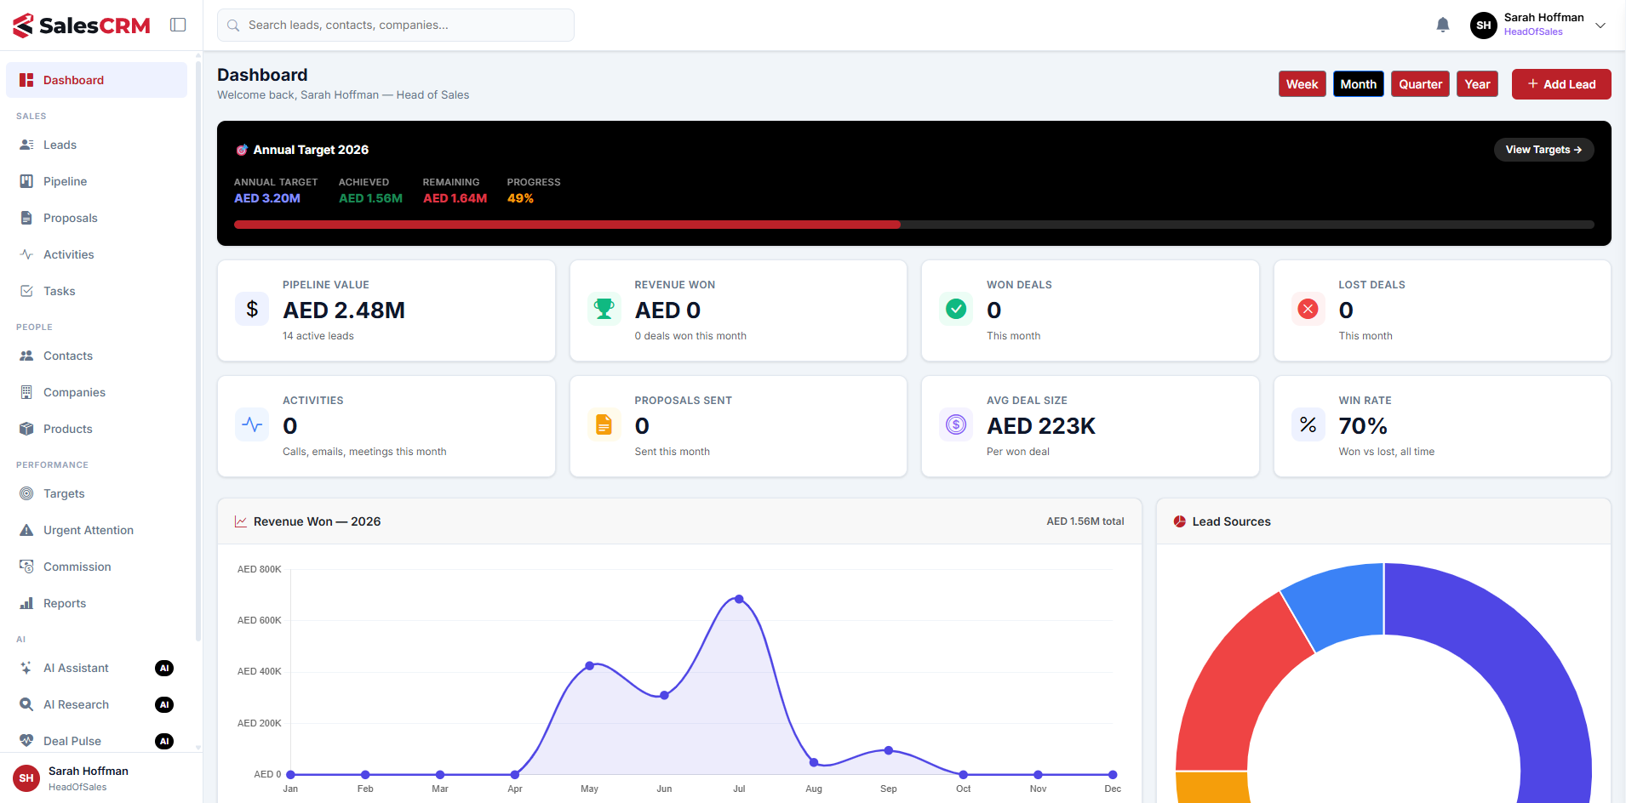The width and height of the screenshot is (1626, 803).
Task: Click the SalesCRM logo icon
Action: tap(23, 26)
